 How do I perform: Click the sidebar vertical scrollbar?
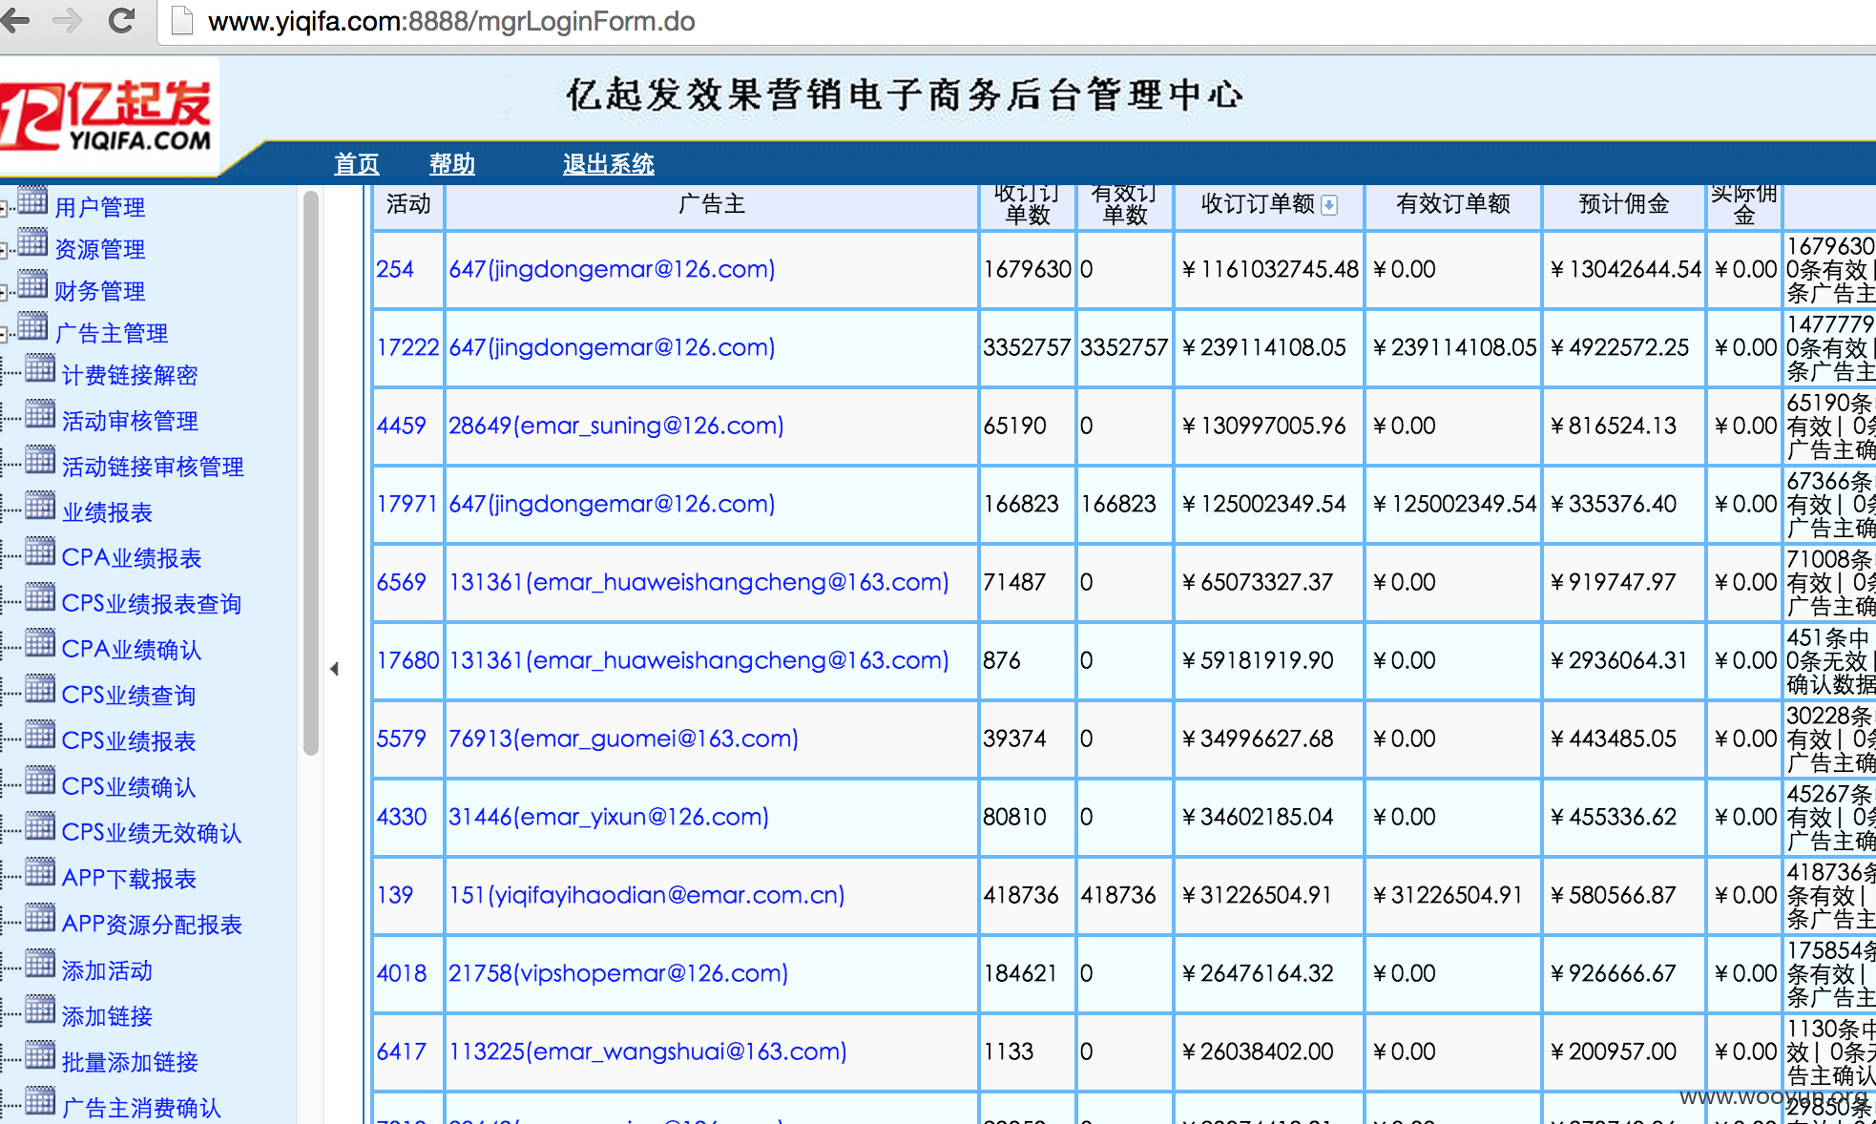(310, 474)
